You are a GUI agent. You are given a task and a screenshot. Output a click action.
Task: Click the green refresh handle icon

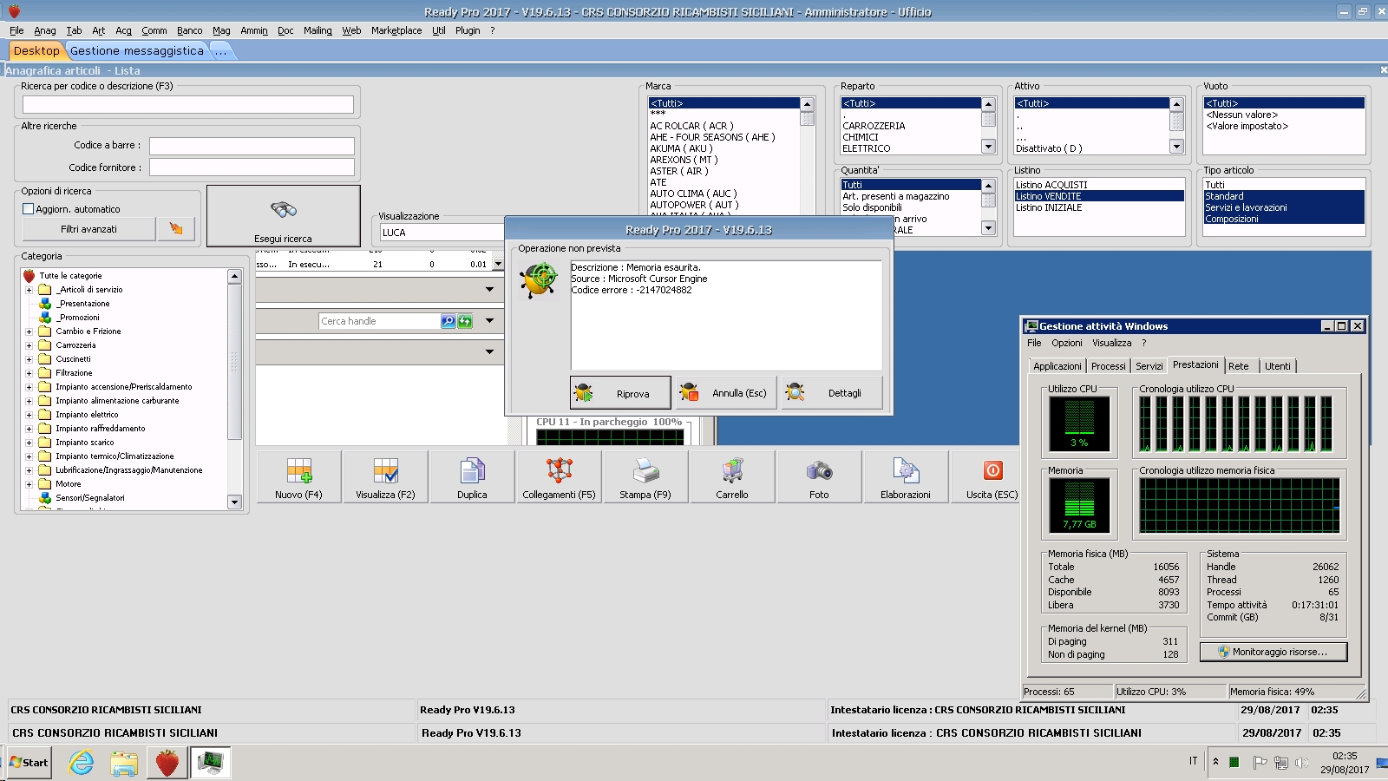click(465, 321)
